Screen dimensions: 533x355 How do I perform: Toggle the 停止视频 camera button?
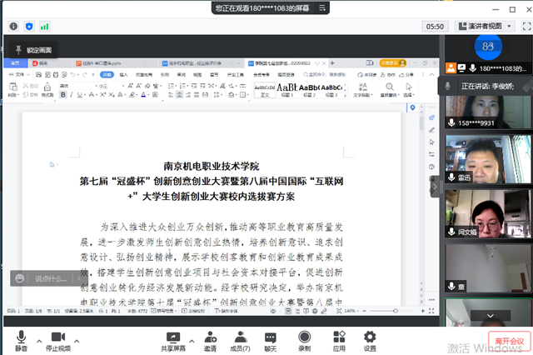(57, 337)
